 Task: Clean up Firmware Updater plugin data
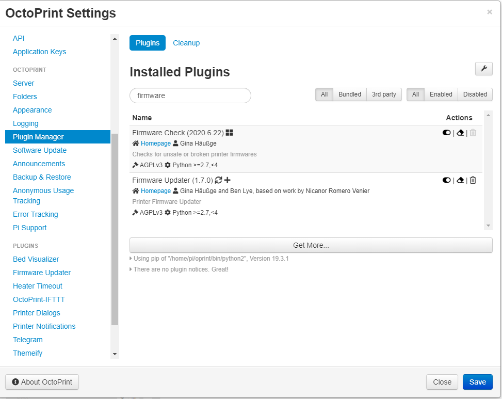pos(460,180)
